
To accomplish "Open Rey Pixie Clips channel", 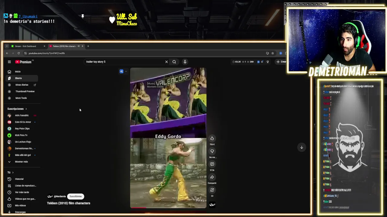I will [x=21, y=129].
